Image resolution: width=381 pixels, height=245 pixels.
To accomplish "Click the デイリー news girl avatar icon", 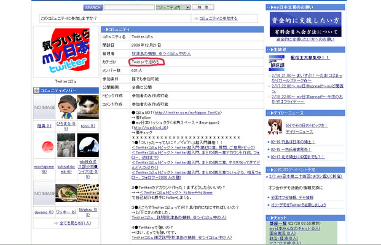I will 275,127.
